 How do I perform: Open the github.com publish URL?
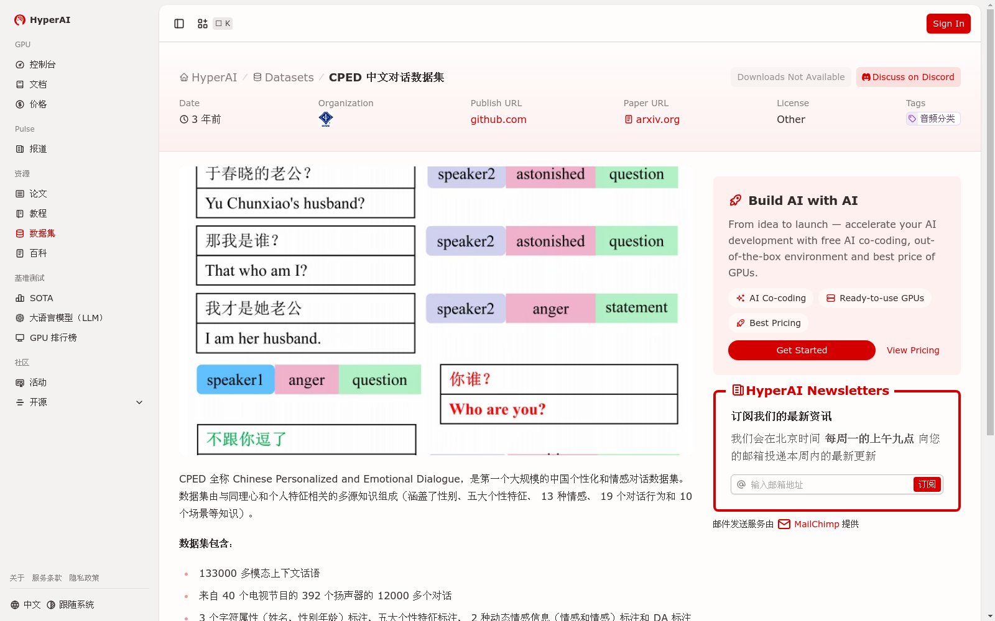click(x=498, y=119)
